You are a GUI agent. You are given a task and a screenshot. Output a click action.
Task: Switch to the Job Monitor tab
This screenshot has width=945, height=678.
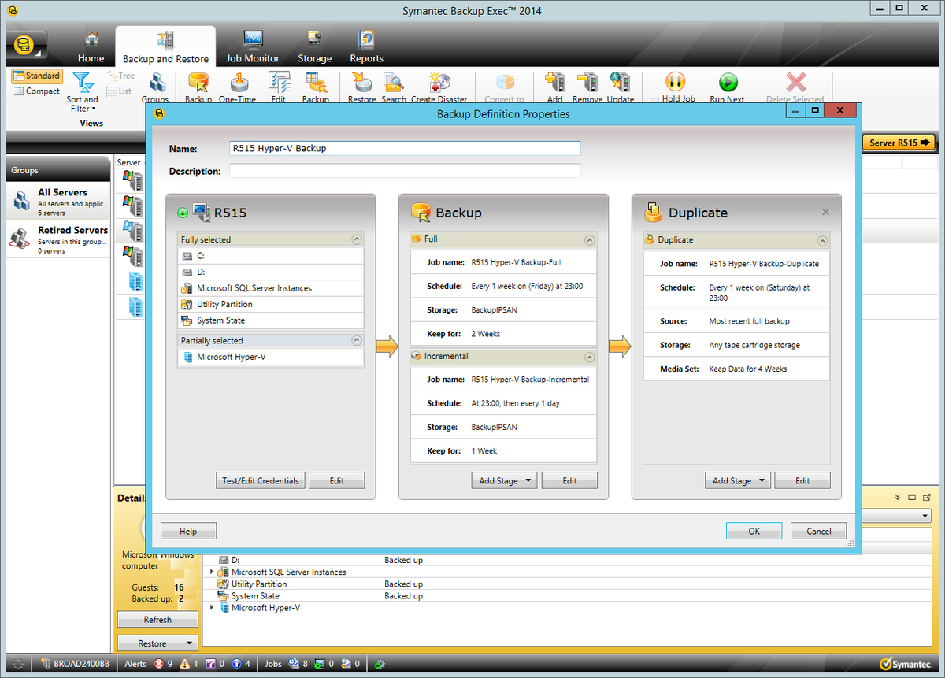pos(252,46)
